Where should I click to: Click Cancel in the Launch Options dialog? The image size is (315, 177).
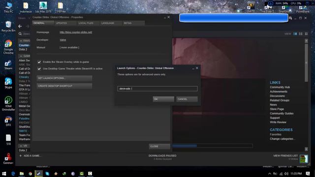(187, 99)
